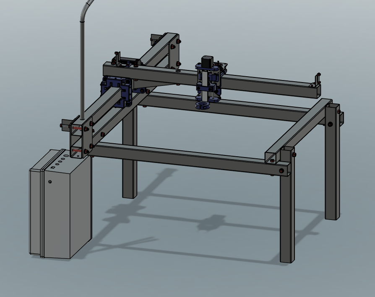Screen dimensions: 375x297
Task: Click the round tool clamp below the spindle
Action: pos(203,106)
